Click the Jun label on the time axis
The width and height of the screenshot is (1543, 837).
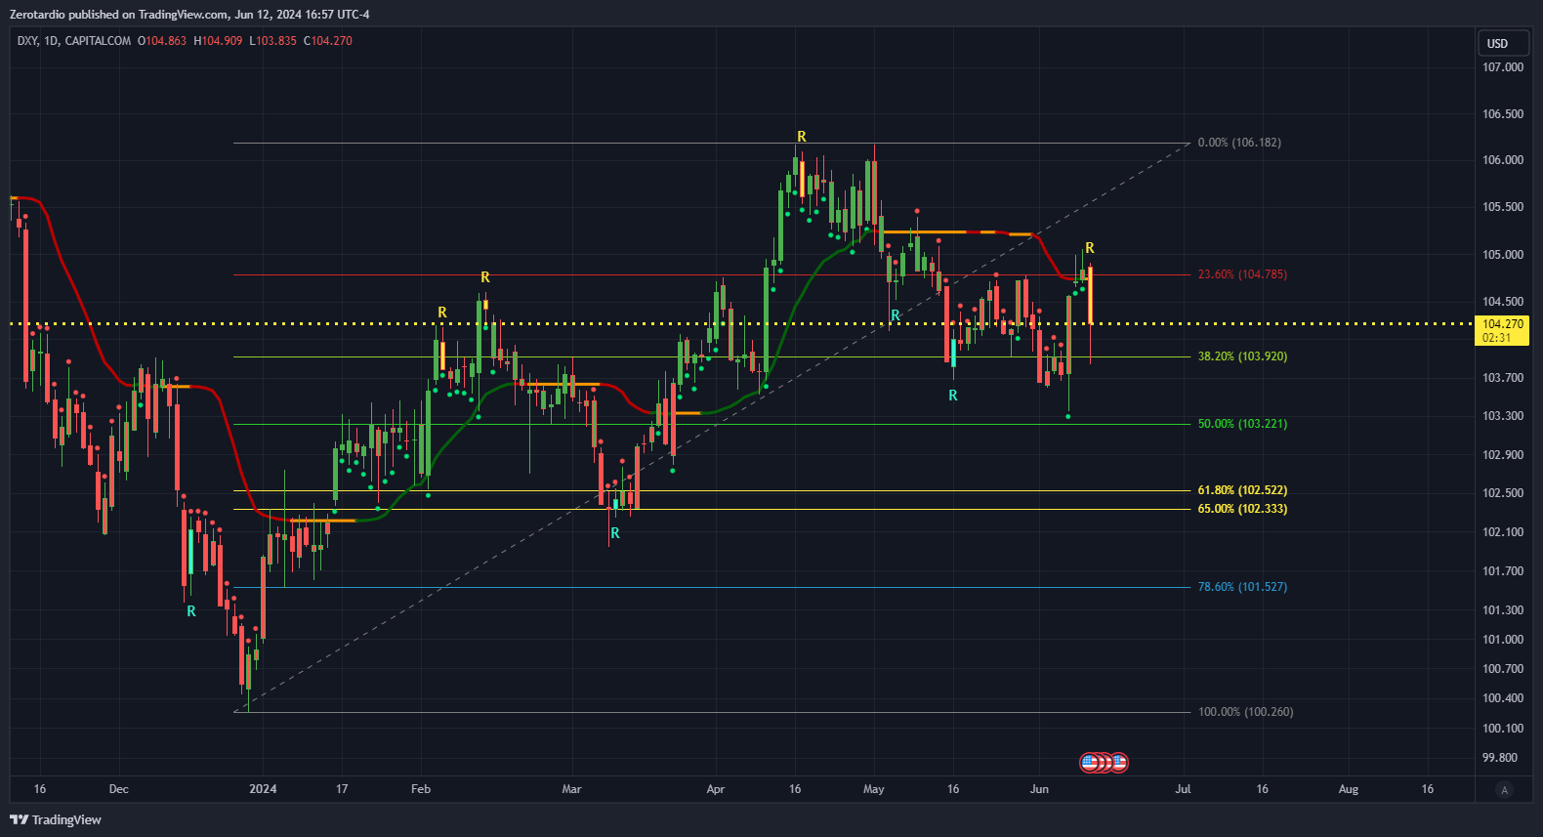1039,789
